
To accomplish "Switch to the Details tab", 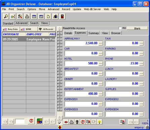I will coord(68,33).
